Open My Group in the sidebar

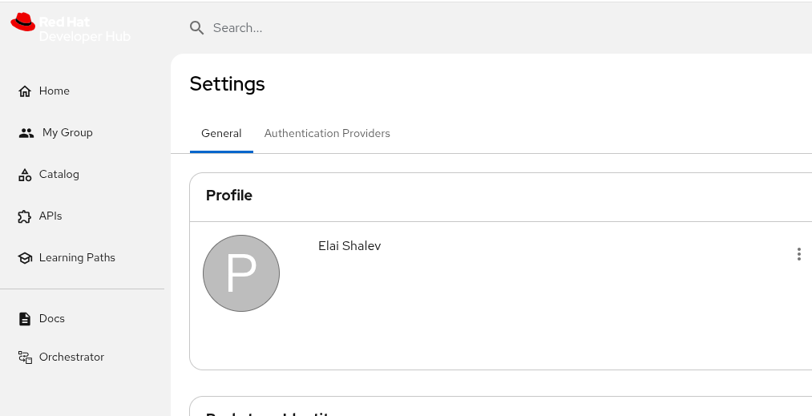(x=67, y=133)
